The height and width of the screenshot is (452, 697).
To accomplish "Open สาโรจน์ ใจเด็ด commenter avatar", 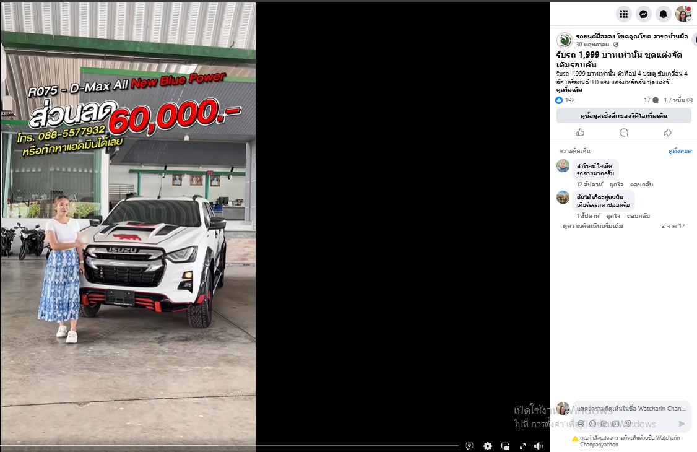I will [x=563, y=166].
